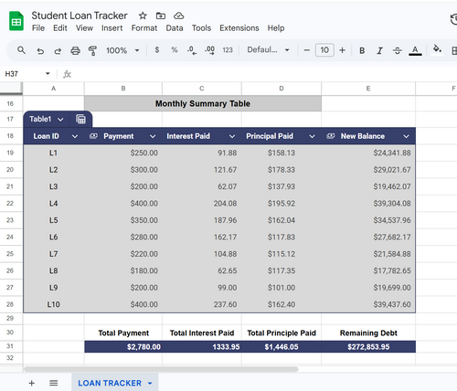Toggle italic formatting
Screen dimensions: 457x391
379,50
